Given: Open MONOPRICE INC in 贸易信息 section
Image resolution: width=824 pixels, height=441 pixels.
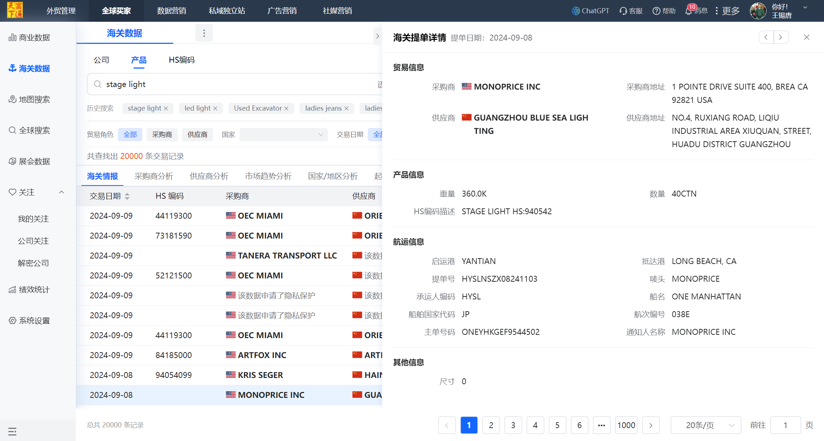Looking at the screenshot, I should point(507,87).
